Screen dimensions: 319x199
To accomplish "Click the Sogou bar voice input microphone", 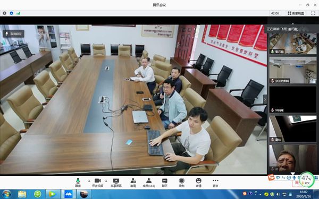I will 294,178.
